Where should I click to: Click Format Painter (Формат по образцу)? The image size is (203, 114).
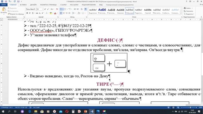[16, 14]
